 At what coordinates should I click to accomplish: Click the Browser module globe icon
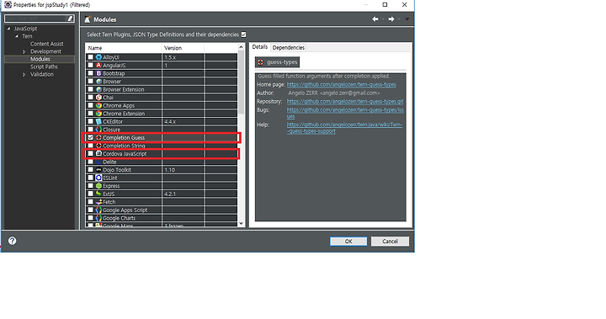(x=98, y=82)
